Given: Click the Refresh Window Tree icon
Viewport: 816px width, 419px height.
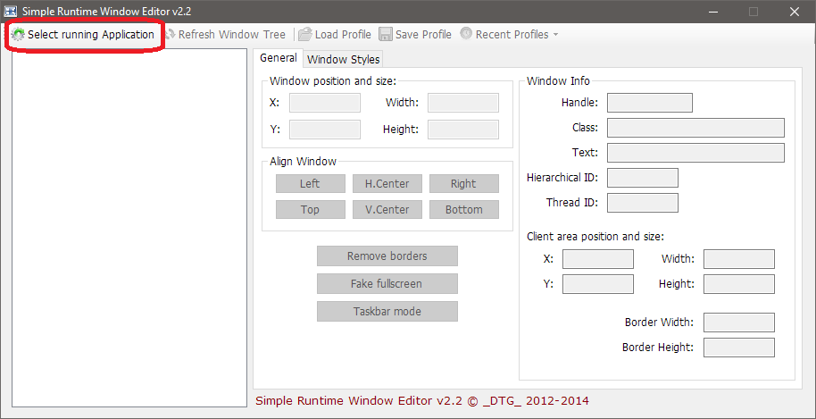Looking at the screenshot, I should click(x=170, y=35).
